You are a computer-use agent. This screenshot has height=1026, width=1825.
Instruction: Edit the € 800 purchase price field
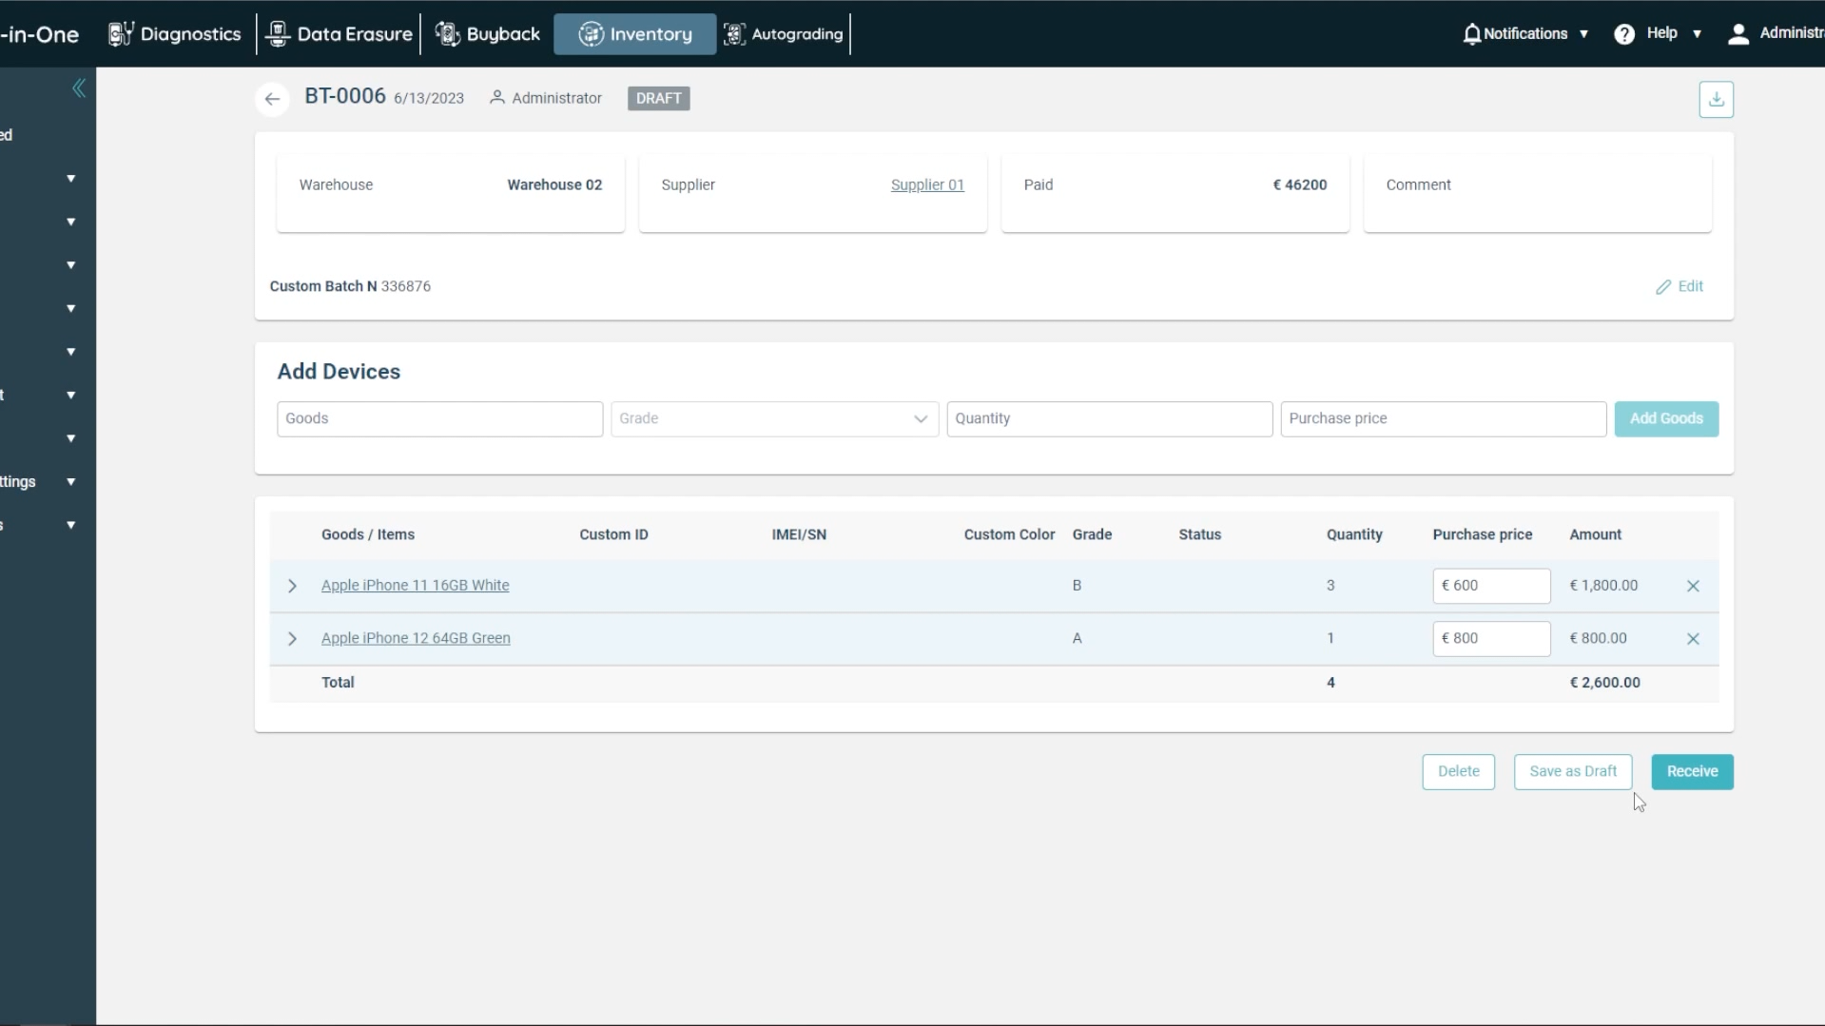pos(1491,639)
